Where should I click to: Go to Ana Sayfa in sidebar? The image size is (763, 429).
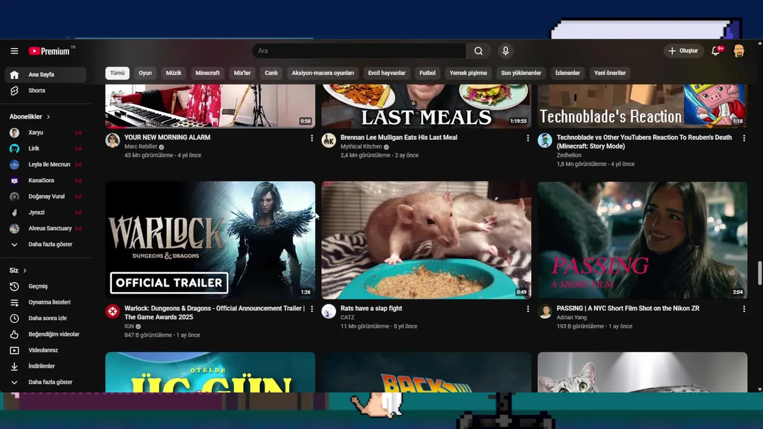46,74
